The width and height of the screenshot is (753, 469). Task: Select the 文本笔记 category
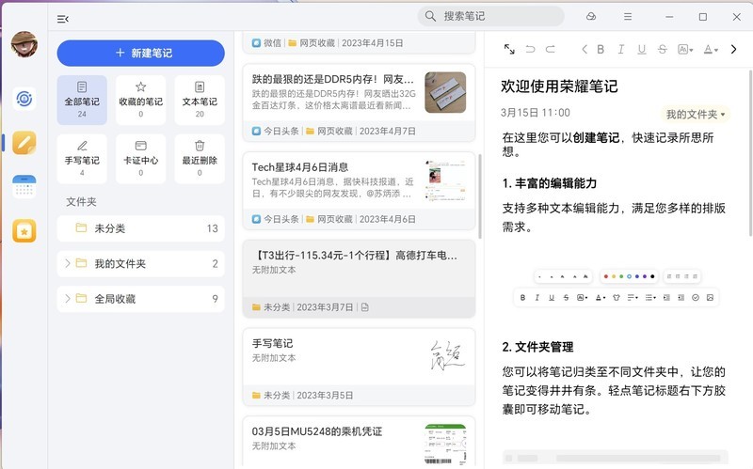pyautogui.click(x=200, y=100)
